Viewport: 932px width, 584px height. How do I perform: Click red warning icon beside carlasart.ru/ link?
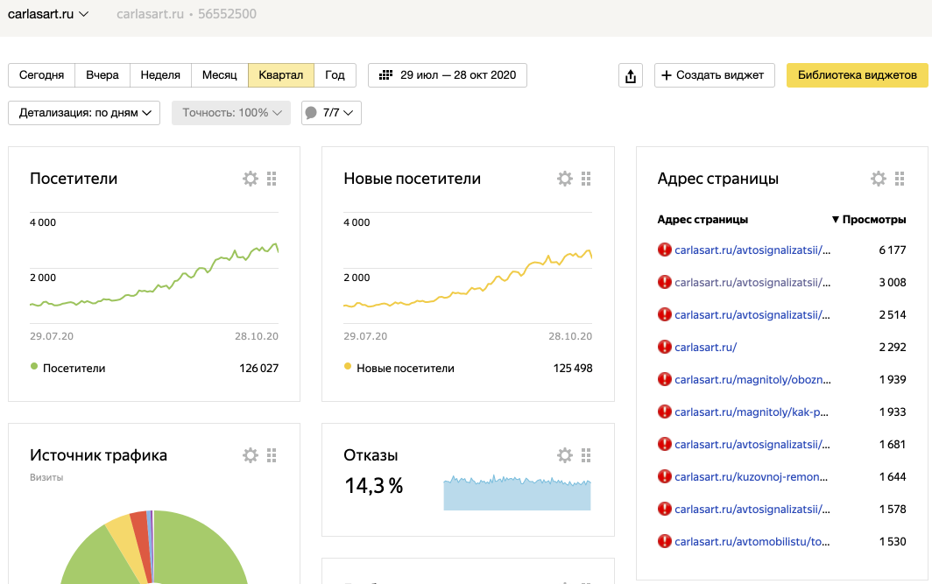tap(664, 347)
